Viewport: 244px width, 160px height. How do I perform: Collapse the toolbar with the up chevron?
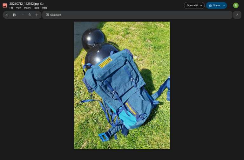[x=237, y=15]
